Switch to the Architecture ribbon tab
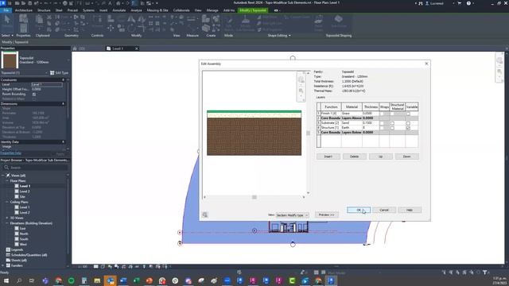Screen dimensions: 509x286 (x=24, y=10)
